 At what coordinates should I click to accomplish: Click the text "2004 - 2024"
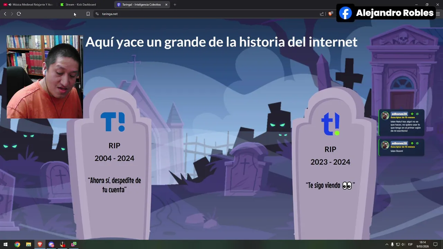point(114,158)
